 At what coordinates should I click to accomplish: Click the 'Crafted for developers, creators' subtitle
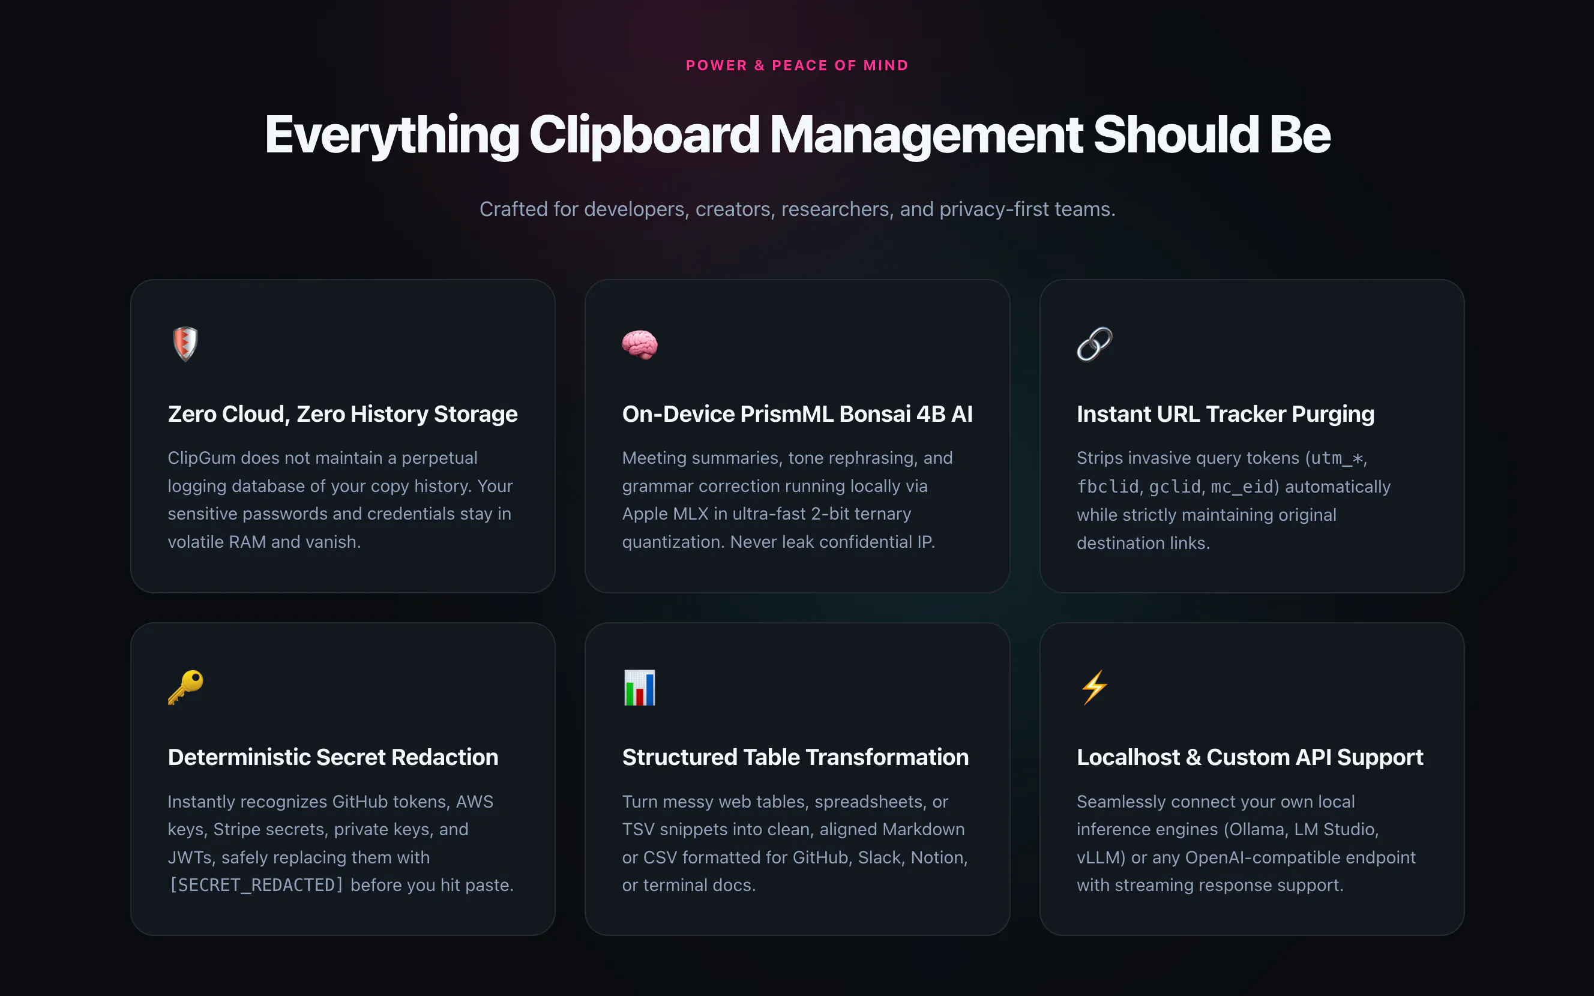click(797, 209)
